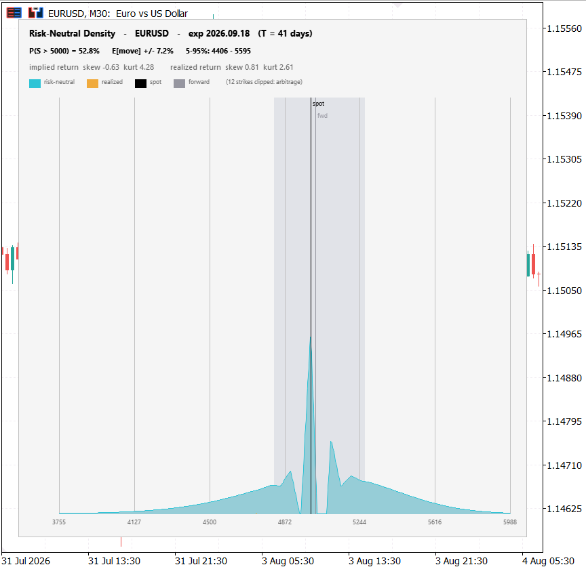Click the strike axis label 4127
This screenshot has width=586, height=567.
click(x=134, y=522)
